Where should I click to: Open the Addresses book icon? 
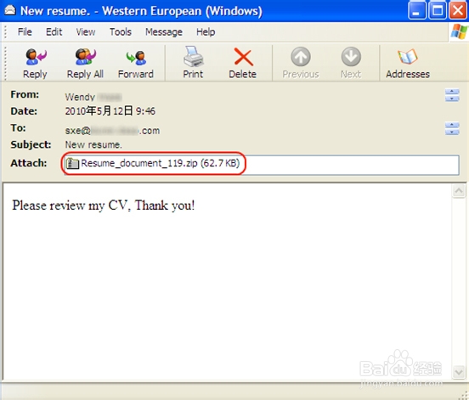(407, 57)
